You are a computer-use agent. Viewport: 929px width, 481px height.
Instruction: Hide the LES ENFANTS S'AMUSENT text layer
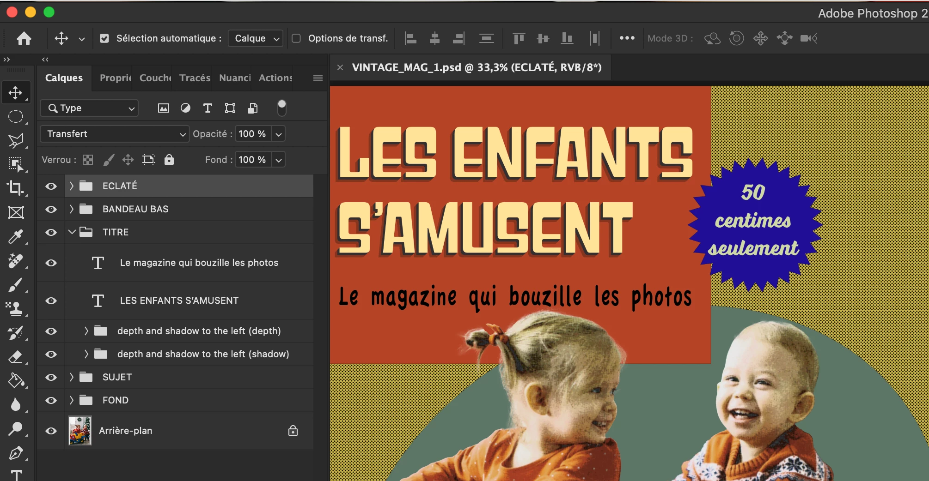[51, 301]
